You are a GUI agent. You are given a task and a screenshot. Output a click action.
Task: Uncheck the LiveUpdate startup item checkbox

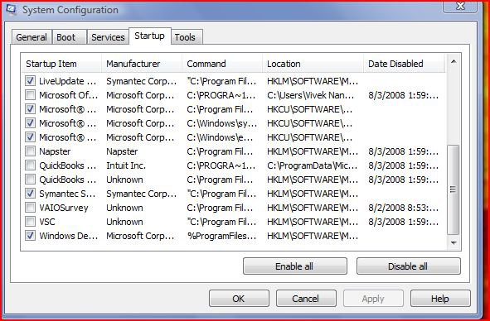coord(30,81)
